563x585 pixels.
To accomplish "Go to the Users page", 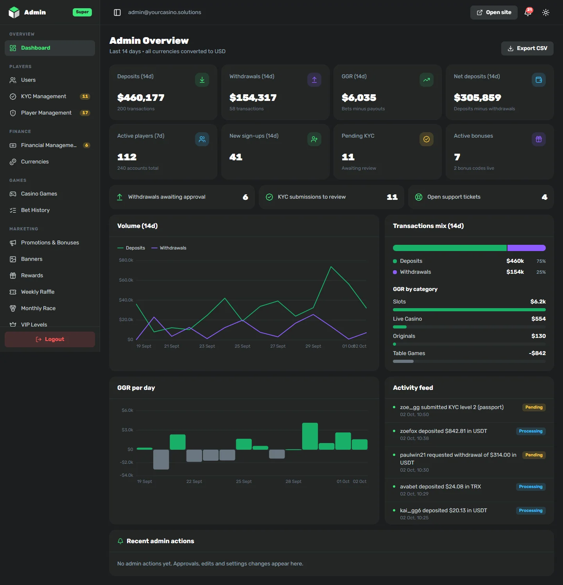I will click(x=50, y=80).
